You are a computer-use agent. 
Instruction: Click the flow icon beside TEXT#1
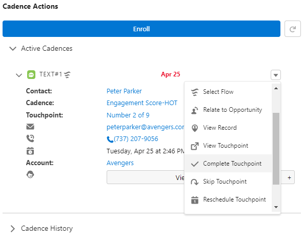click(x=67, y=75)
